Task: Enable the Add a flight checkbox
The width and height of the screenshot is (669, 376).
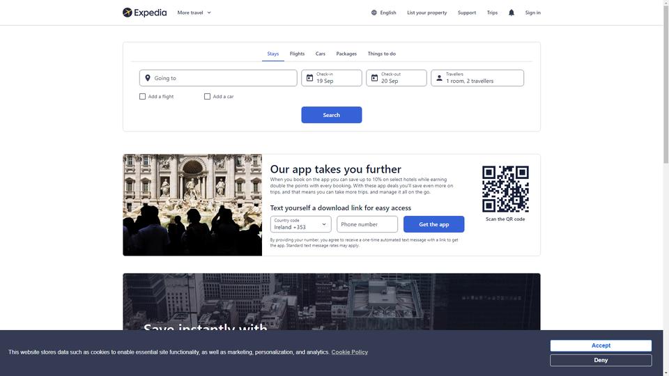Action: click(x=142, y=96)
